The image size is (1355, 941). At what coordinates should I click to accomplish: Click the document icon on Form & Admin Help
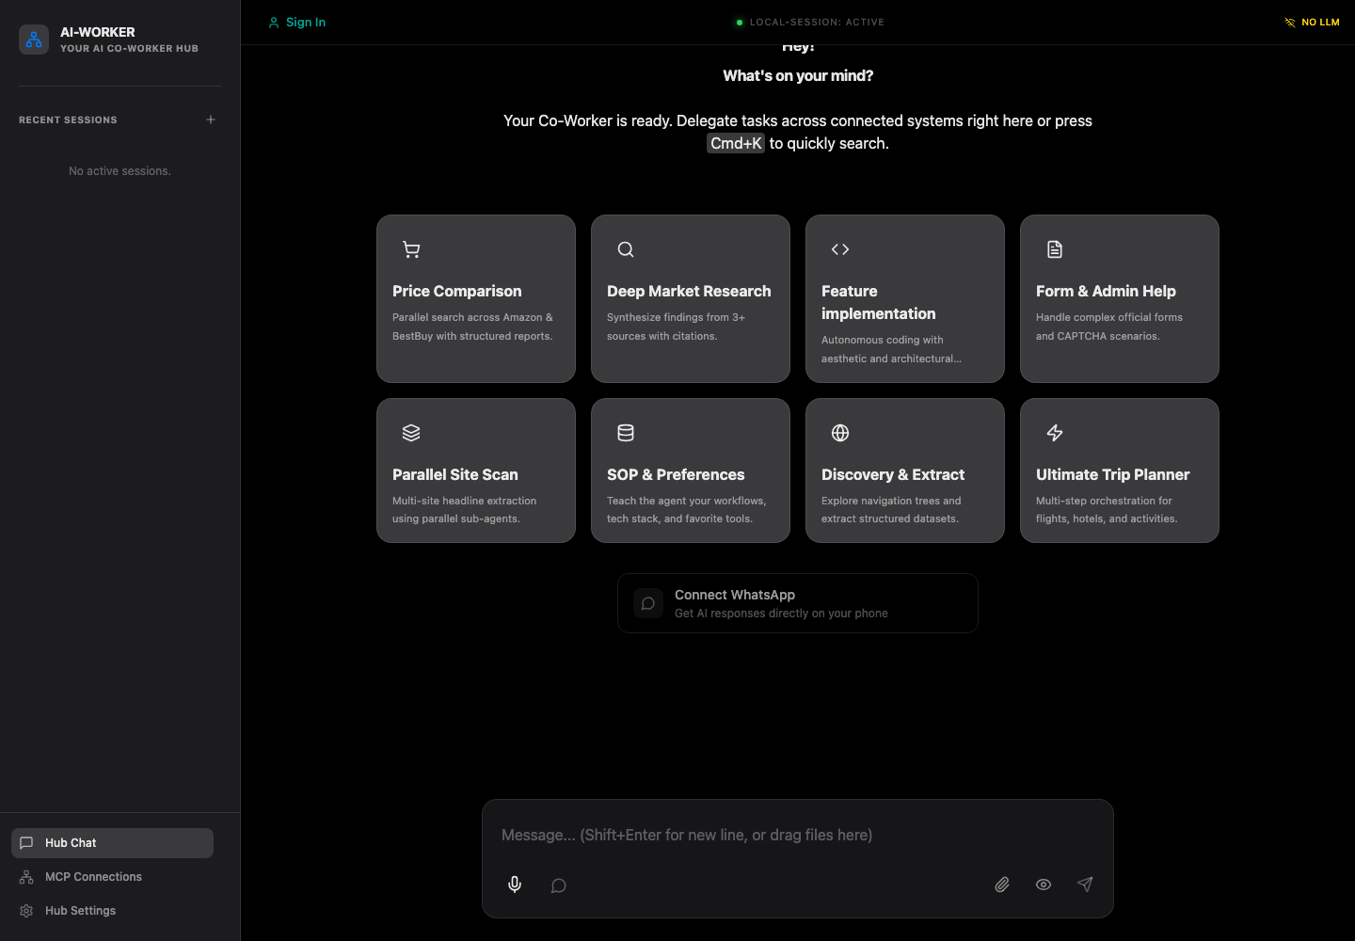pos(1055,249)
